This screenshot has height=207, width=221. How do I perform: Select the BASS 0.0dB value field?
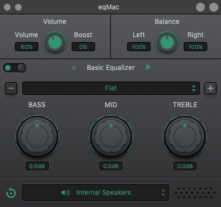(37, 166)
